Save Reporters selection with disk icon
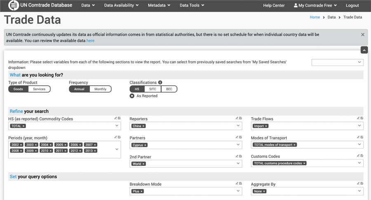This screenshot has height=200, width=371. coord(240,118)
